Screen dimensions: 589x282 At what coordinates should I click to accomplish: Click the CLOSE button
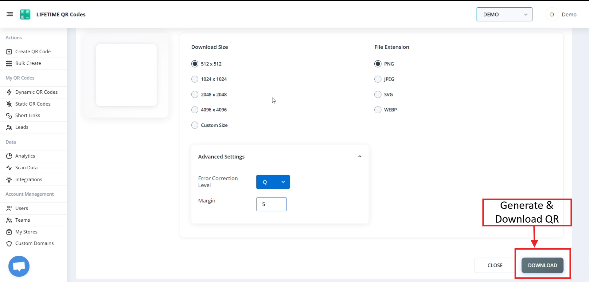pyautogui.click(x=495, y=265)
